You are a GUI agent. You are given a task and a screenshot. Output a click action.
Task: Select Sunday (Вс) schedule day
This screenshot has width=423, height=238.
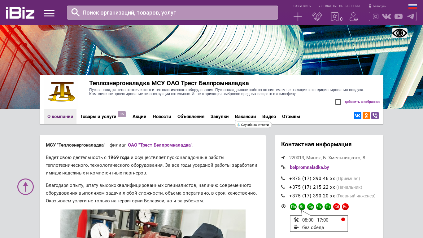tap(345, 207)
